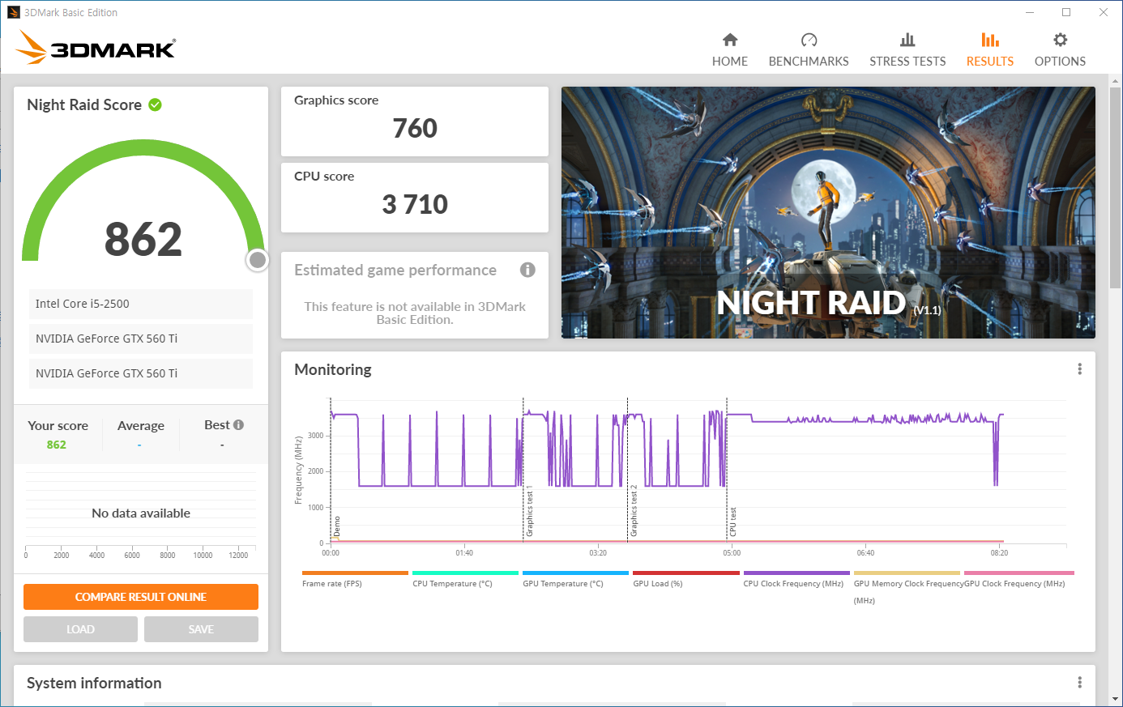
Task: Go to the HOME tab
Action: tap(729, 50)
